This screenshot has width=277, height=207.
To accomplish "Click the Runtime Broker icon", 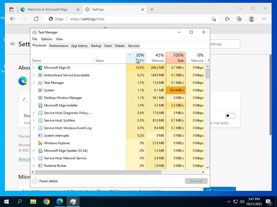I will [x=40, y=166].
